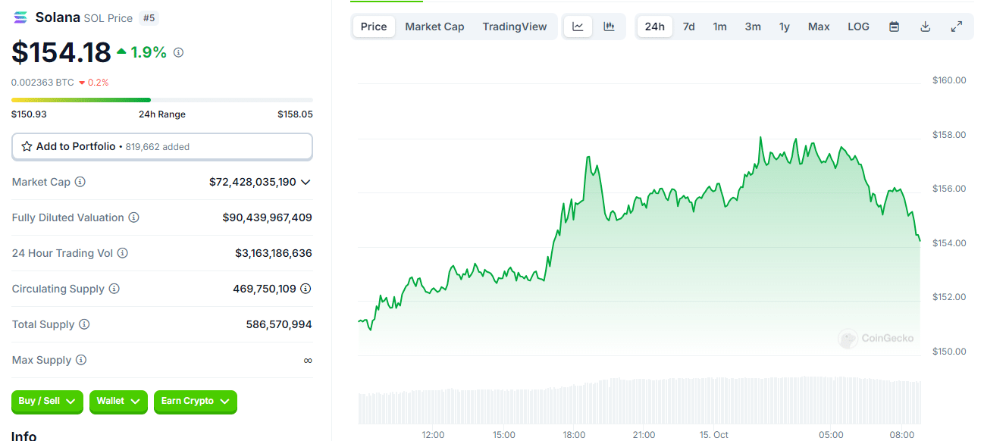
Task: Click the Info section heading
Action: 24,435
